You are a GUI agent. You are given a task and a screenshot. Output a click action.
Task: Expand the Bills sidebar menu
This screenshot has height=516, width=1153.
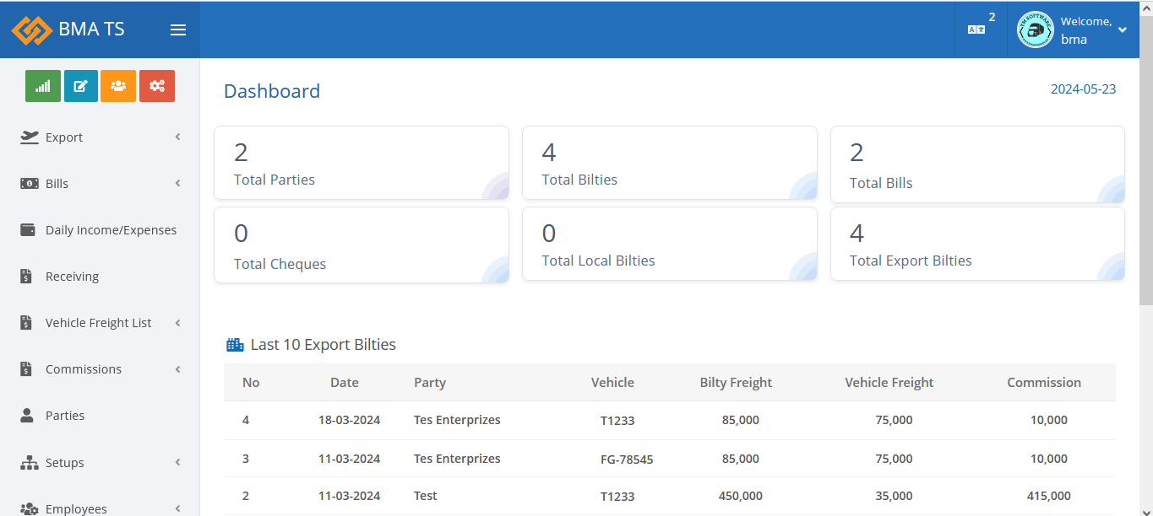point(100,184)
